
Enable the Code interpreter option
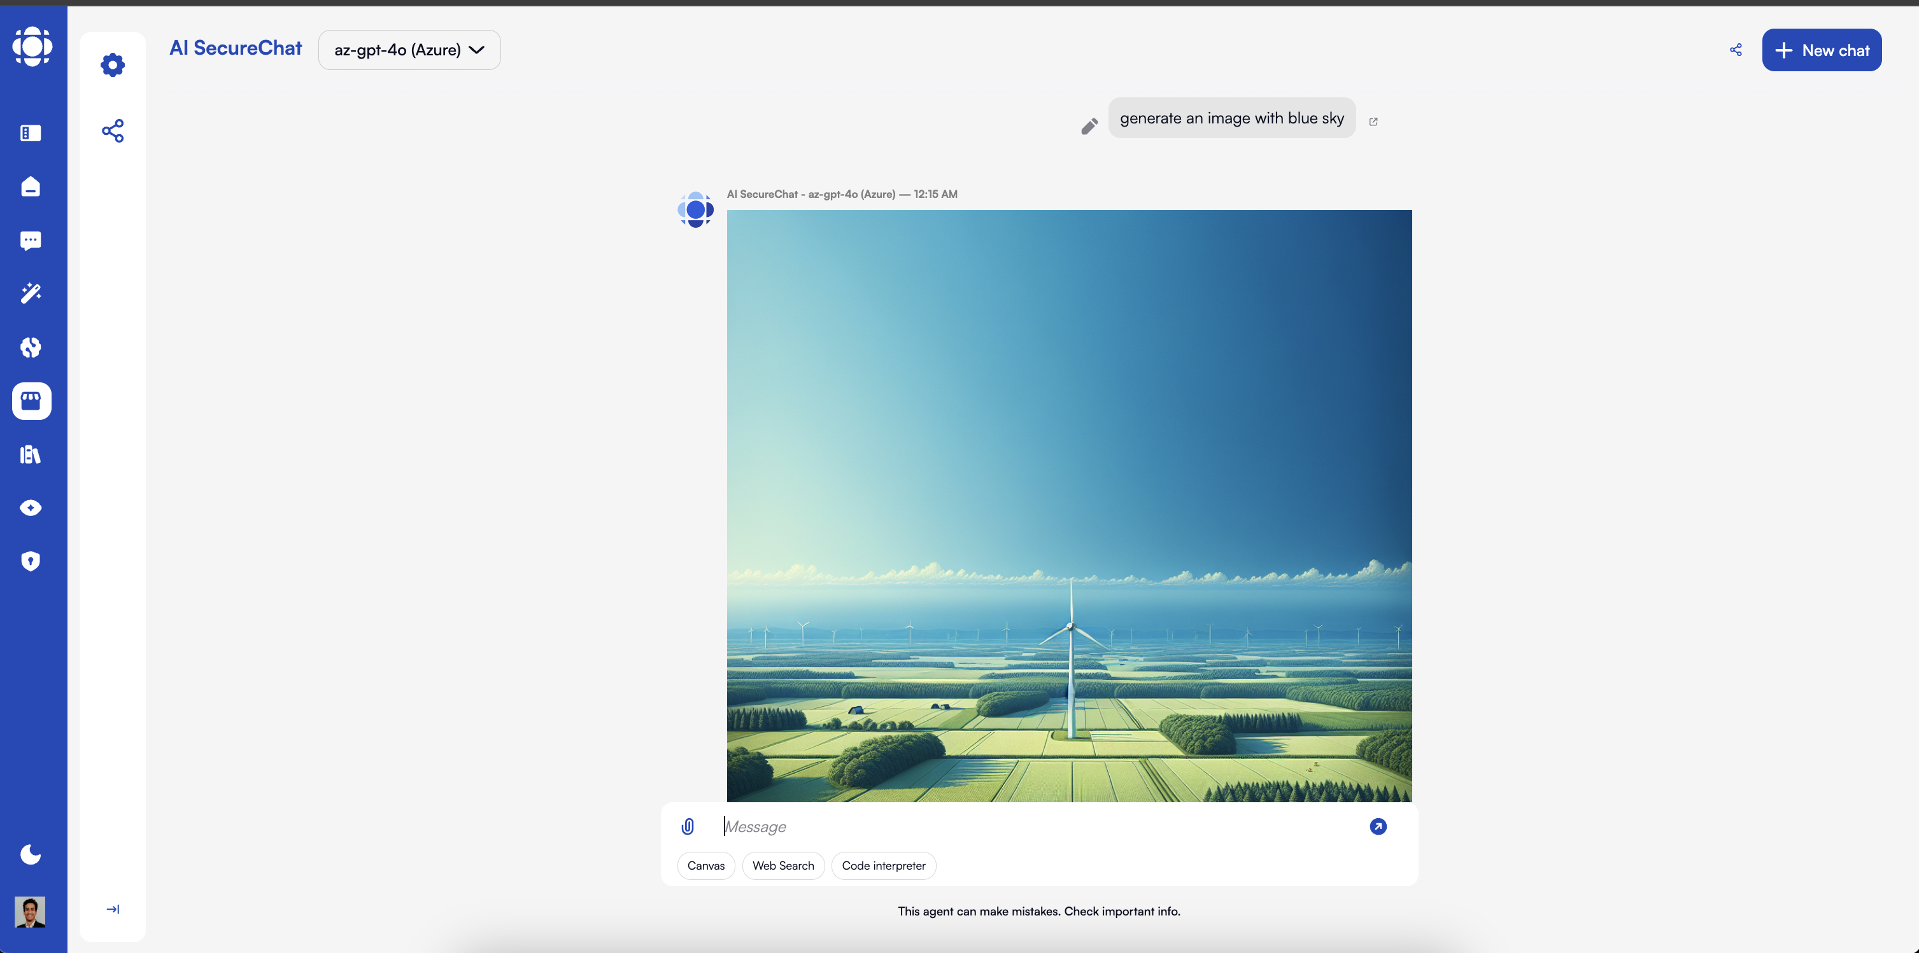coord(884,866)
